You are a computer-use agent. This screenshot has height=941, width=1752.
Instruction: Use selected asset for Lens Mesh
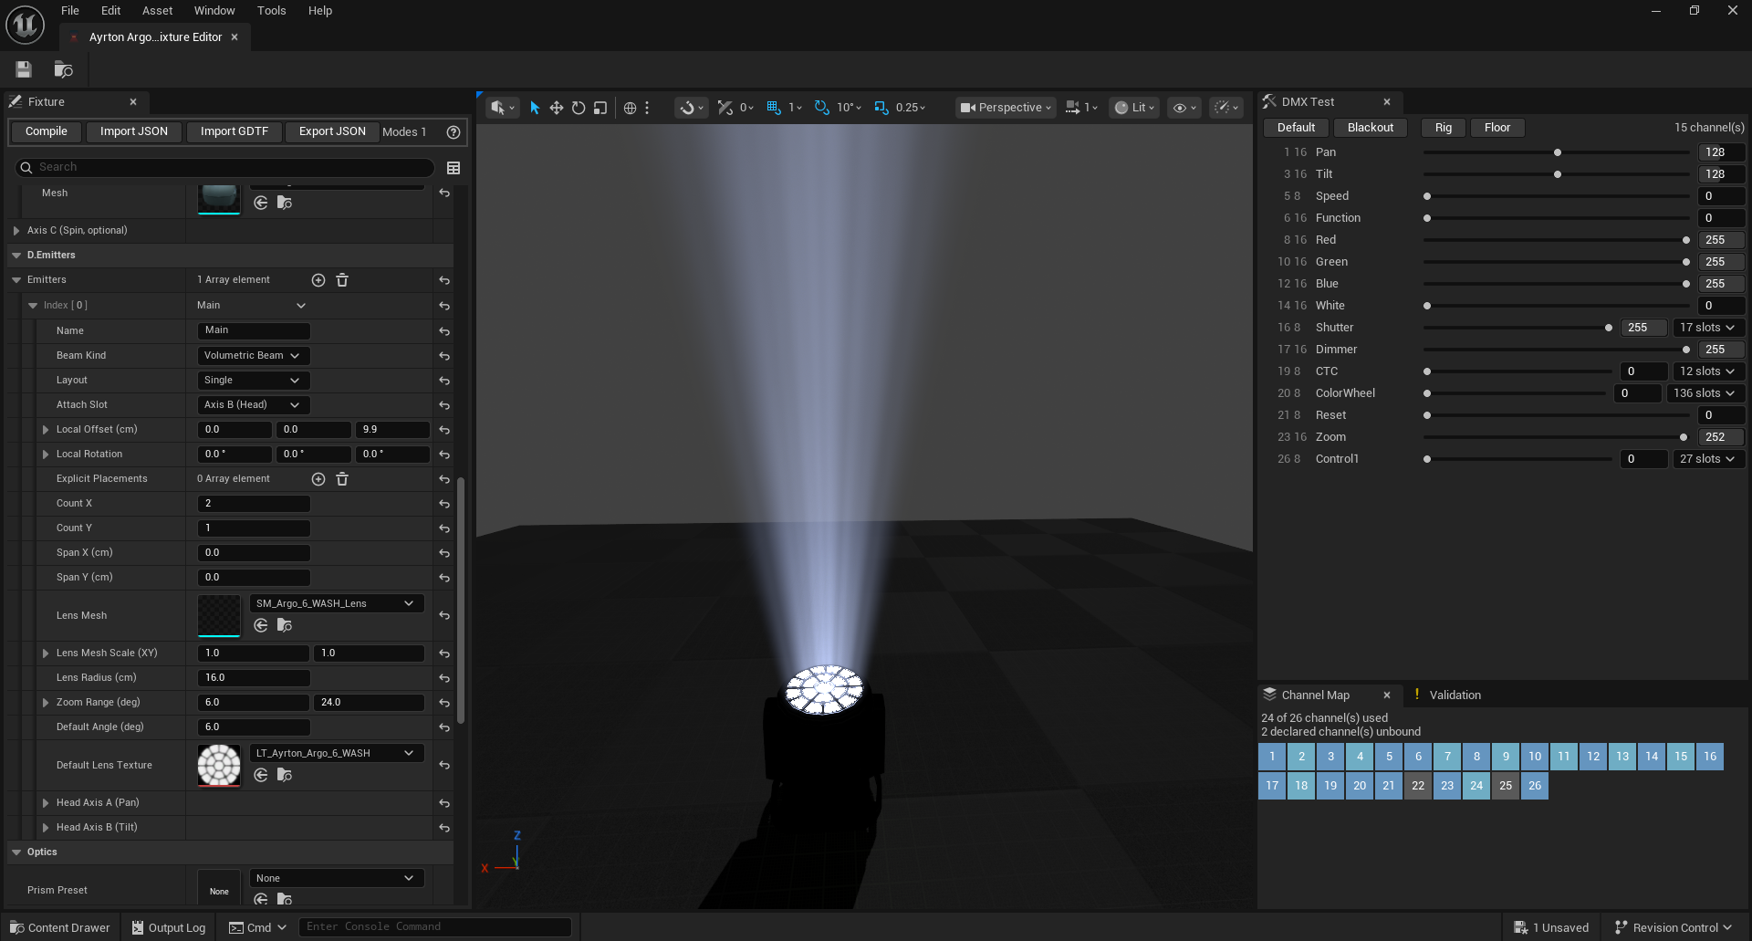pos(261,625)
